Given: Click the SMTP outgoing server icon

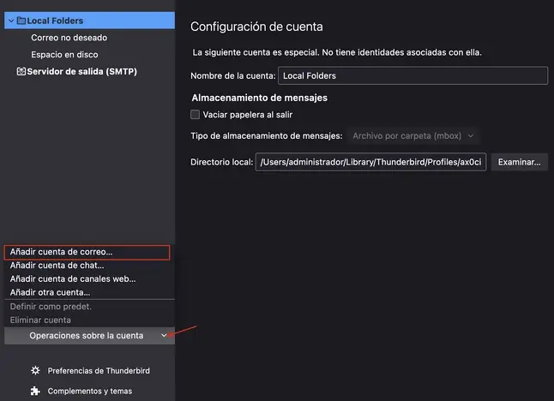Looking at the screenshot, I should tap(21, 71).
